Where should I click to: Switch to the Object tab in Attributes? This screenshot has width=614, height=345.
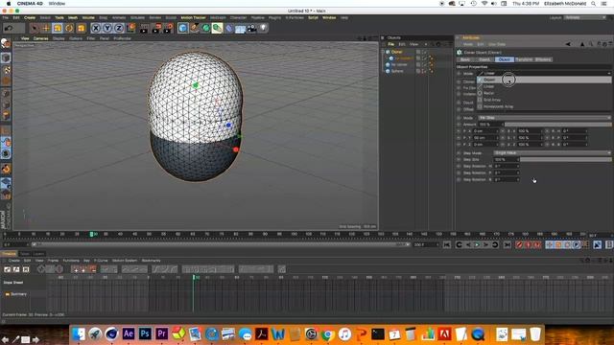(505, 59)
